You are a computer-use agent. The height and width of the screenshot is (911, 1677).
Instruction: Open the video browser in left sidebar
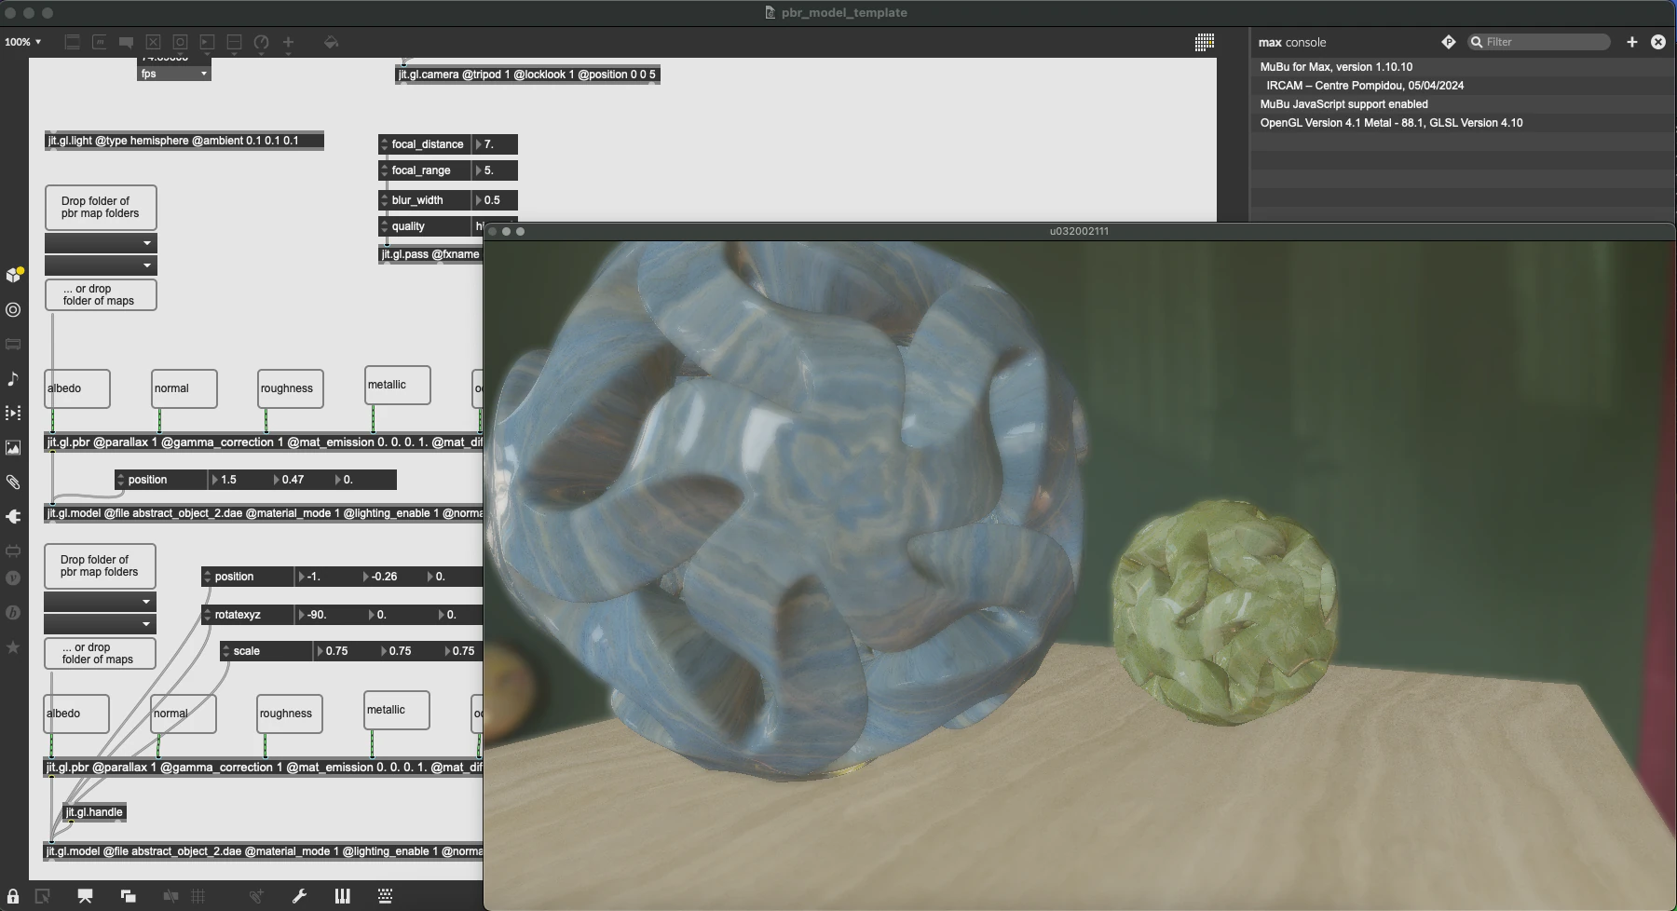point(13,413)
